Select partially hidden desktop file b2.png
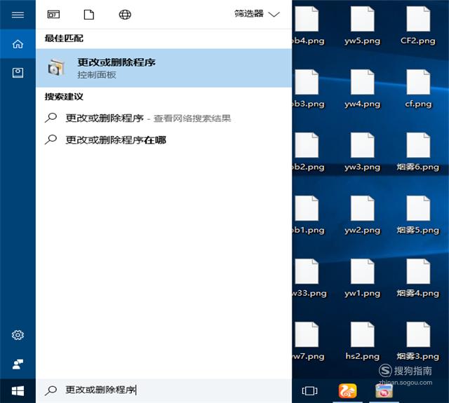449x403 pixels. 309,153
